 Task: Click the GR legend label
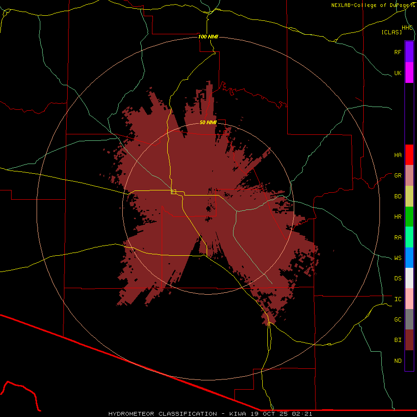pyautogui.click(x=398, y=176)
